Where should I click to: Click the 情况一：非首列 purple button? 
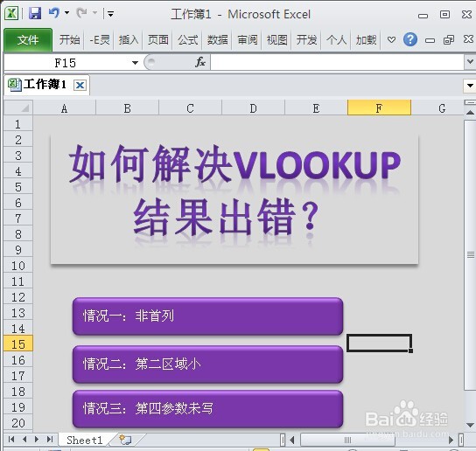[x=207, y=316]
